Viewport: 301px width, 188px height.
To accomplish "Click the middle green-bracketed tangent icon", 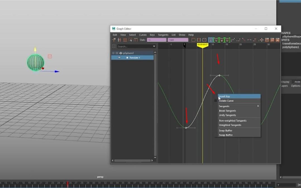I will click(222, 40).
